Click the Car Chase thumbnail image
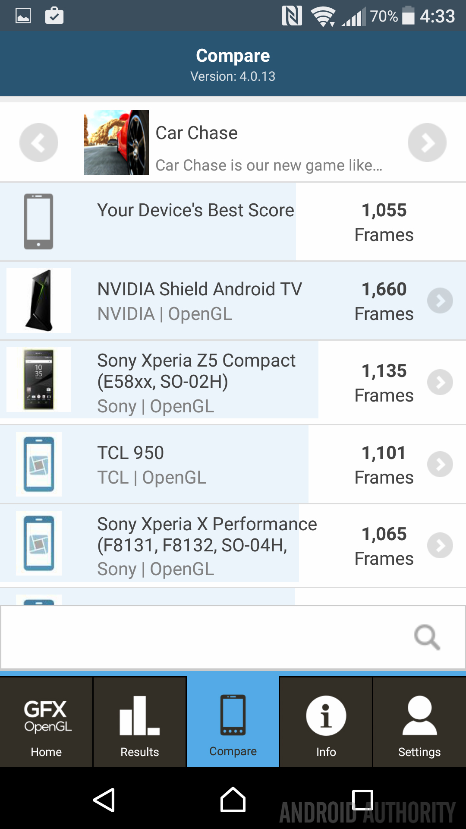Image resolution: width=466 pixels, height=829 pixels. 116,142
